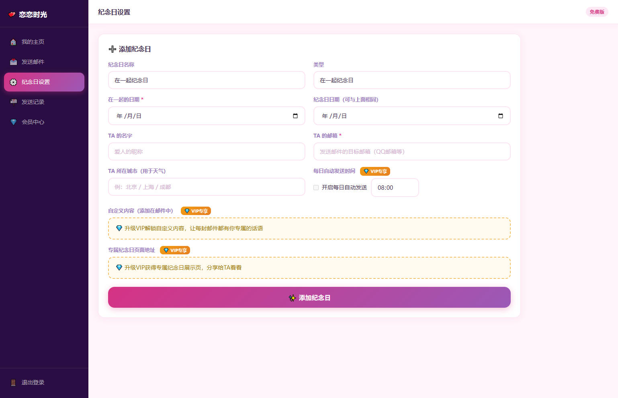Click the heart logo beside 恋恋时光
The height and width of the screenshot is (398, 618).
[x=12, y=14]
